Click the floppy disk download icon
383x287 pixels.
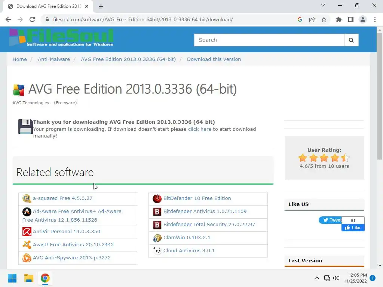click(25, 126)
